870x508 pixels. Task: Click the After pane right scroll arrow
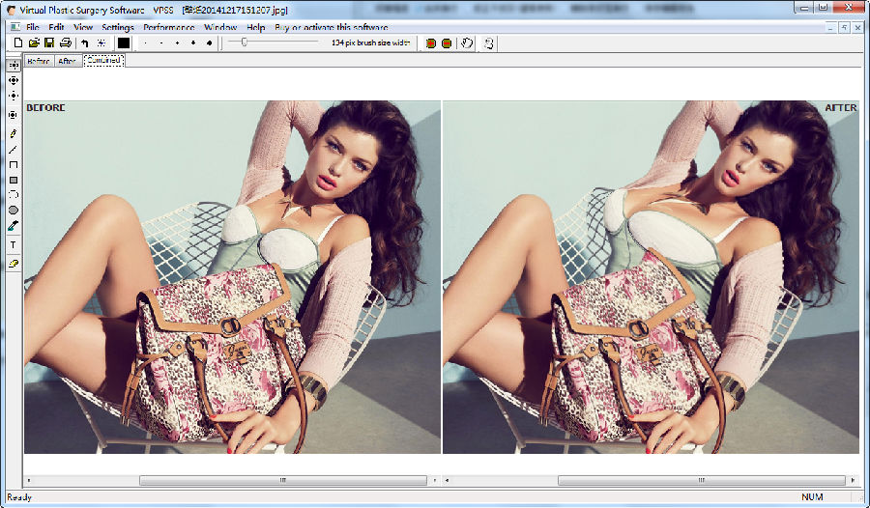tap(854, 480)
